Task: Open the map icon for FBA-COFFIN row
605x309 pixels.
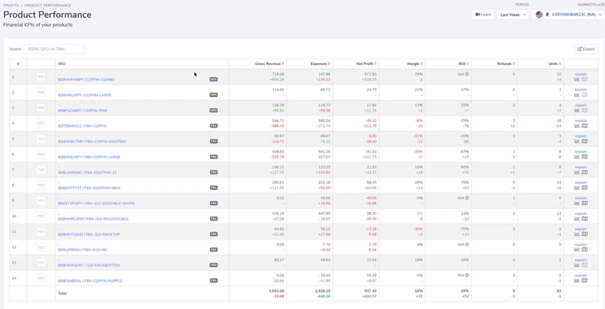Action: tap(584, 126)
